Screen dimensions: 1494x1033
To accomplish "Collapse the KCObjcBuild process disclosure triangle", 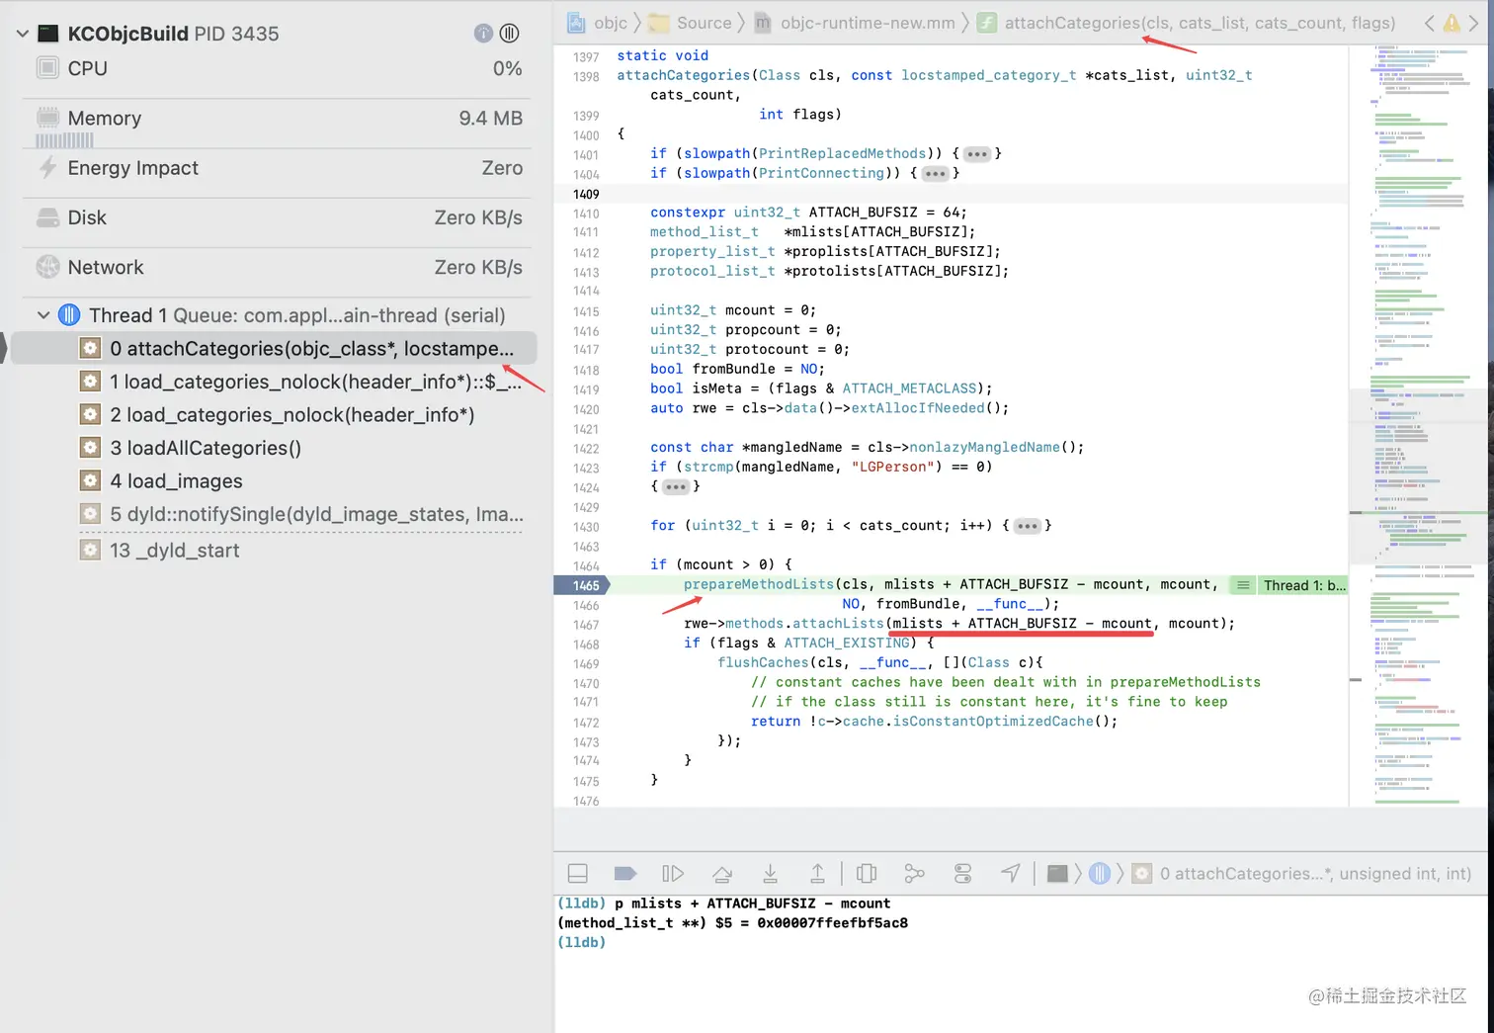I will click(x=22, y=33).
